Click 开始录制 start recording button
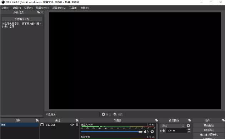Image resolution: width=225 pixels, height=139 pixels. 209,130
